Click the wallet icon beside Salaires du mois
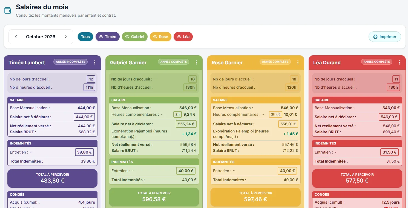This screenshot has width=408, height=208. coord(8,10)
